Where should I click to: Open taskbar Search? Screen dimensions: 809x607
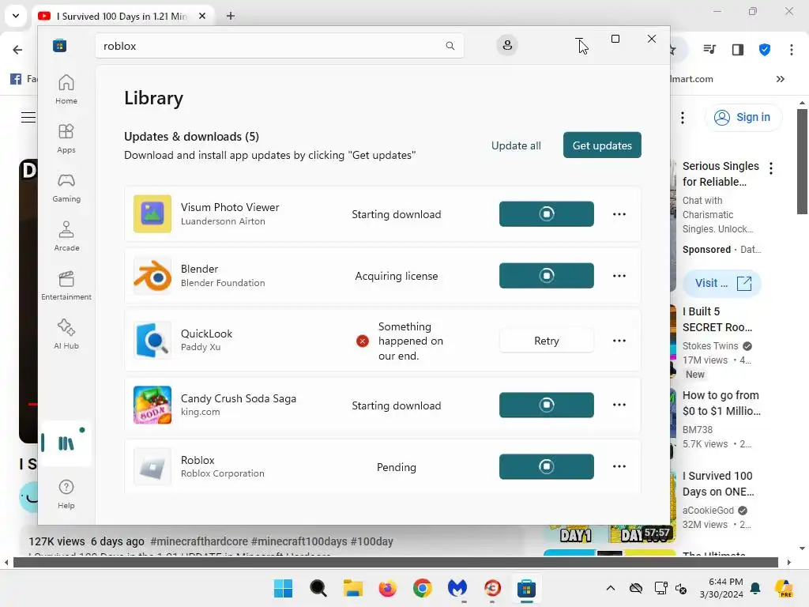(318, 588)
